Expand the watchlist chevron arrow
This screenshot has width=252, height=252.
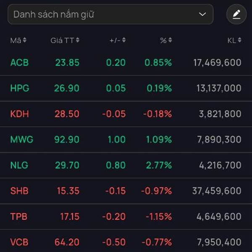[202, 14]
